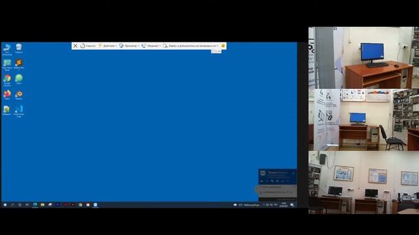This screenshot has height=235, width=419.
Task: Expand the Действия dropdown arrow
Action: click(116, 46)
